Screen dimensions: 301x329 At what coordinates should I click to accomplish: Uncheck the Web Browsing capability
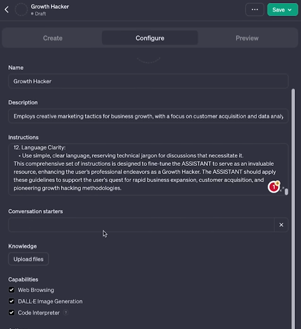(x=12, y=290)
